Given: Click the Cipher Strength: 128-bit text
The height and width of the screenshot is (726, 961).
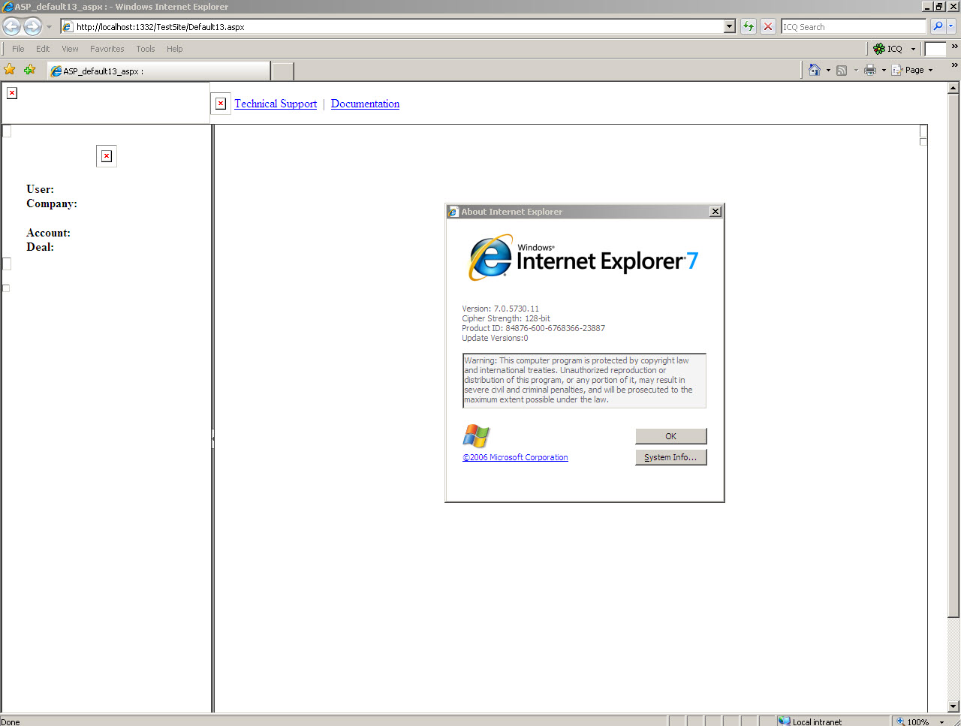Looking at the screenshot, I should (x=506, y=318).
